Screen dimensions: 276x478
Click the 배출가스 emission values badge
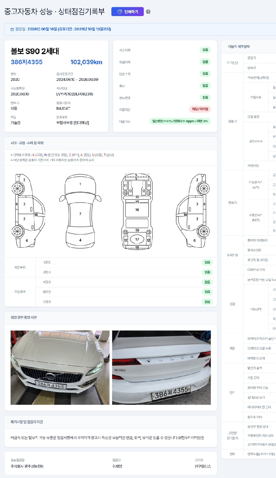click(x=180, y=121)
